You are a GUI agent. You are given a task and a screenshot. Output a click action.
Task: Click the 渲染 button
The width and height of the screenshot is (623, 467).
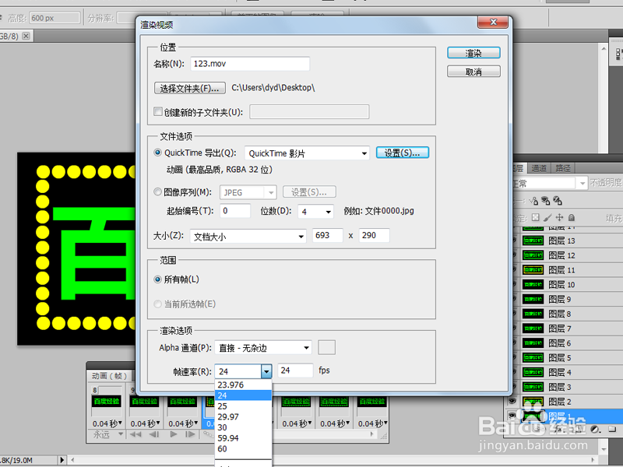click(473, 53)
